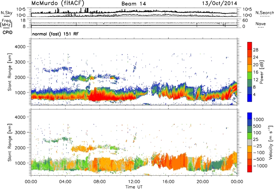Click the 60 tick on the Nave axis
274x189 pixels.
coord(245,20)
